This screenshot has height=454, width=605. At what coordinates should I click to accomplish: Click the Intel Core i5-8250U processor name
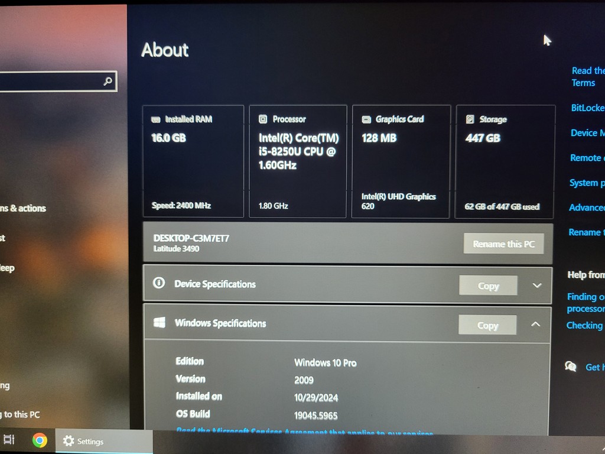[298, 151]
